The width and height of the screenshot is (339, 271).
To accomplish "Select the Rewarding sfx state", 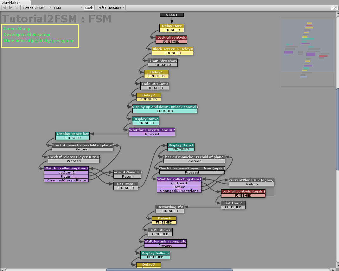I will tap(170, 207).
